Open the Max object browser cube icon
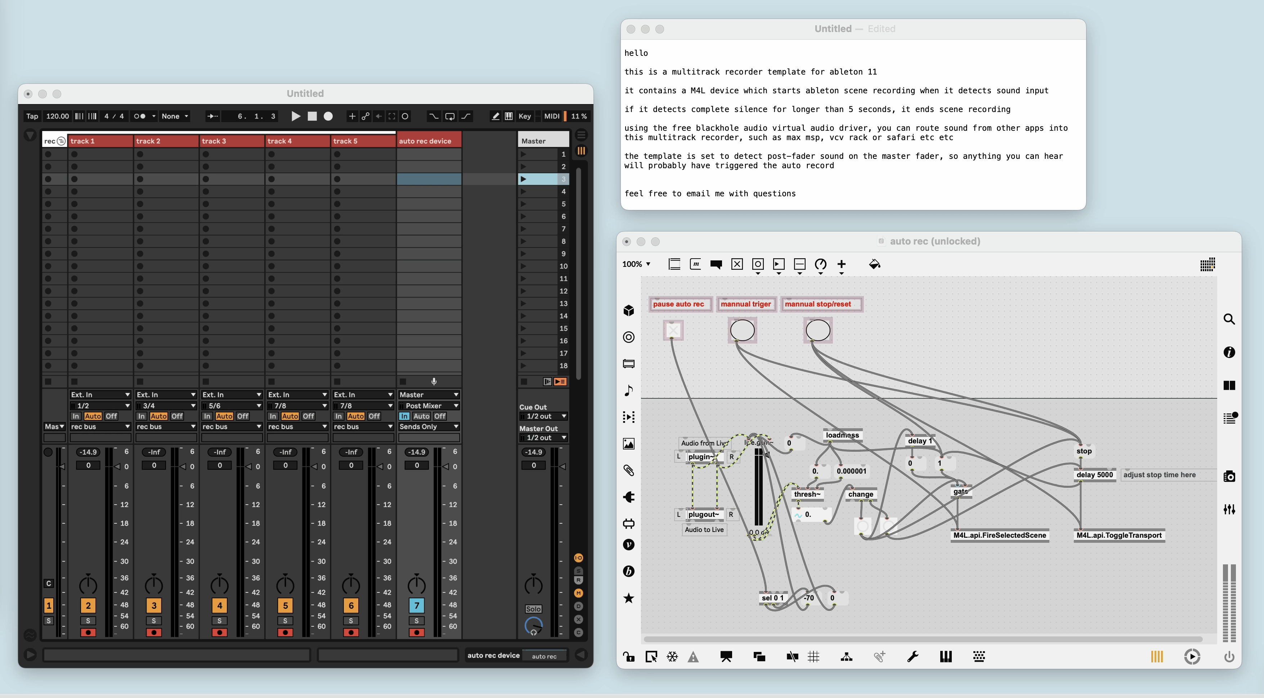 pyautogui.click(x=628, y=311)
